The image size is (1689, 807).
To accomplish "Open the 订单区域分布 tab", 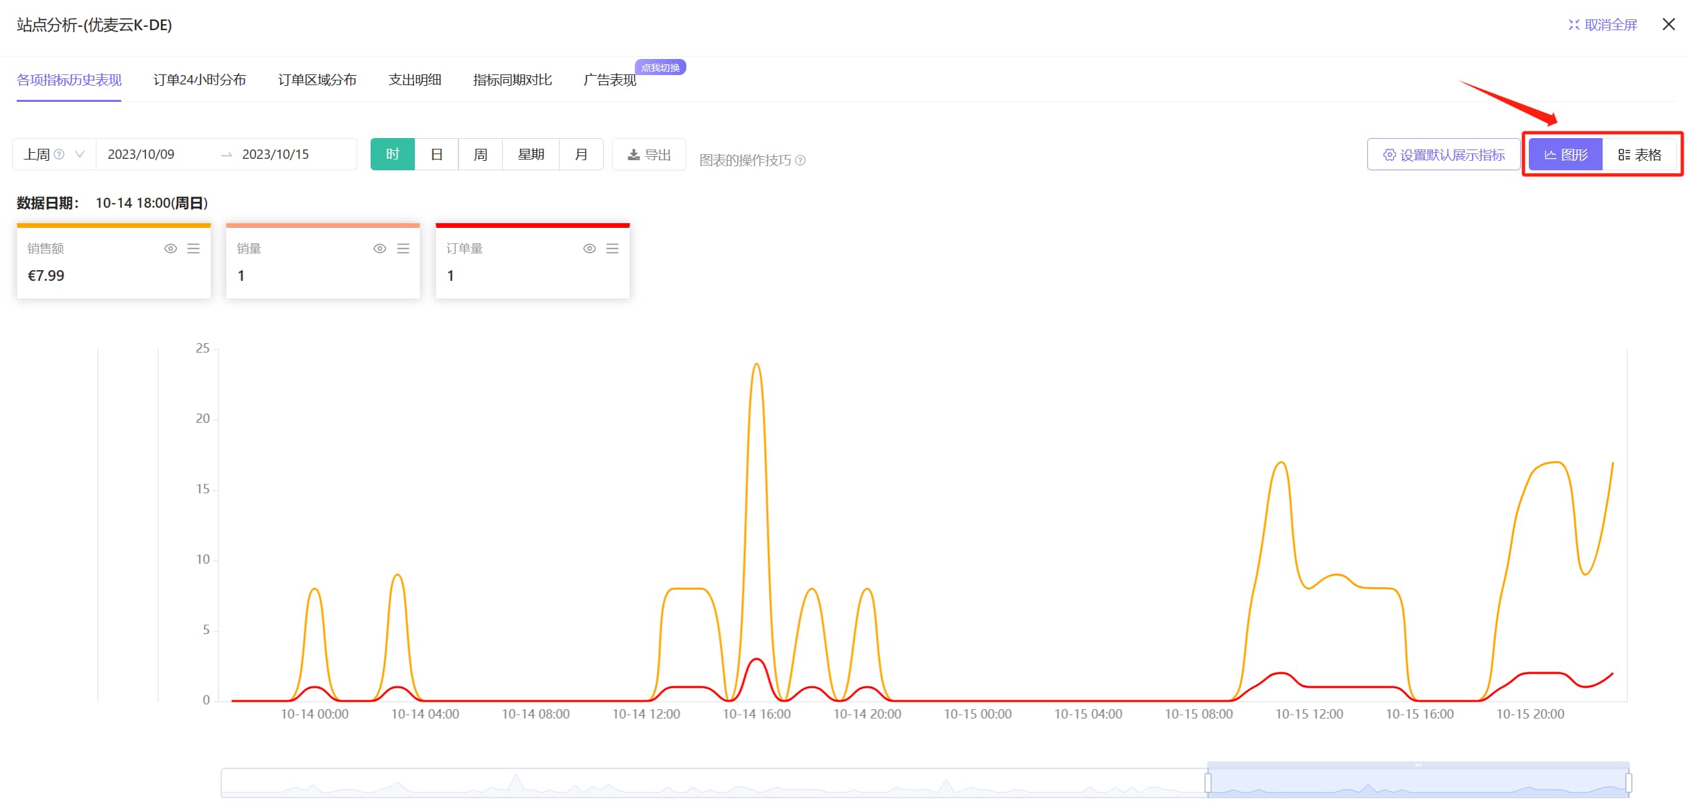I will [x=317, y=80].
